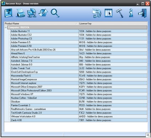151x138 pixels.
Task: Select the Painter Essentials 3 row
Action: tap(79, 105)
